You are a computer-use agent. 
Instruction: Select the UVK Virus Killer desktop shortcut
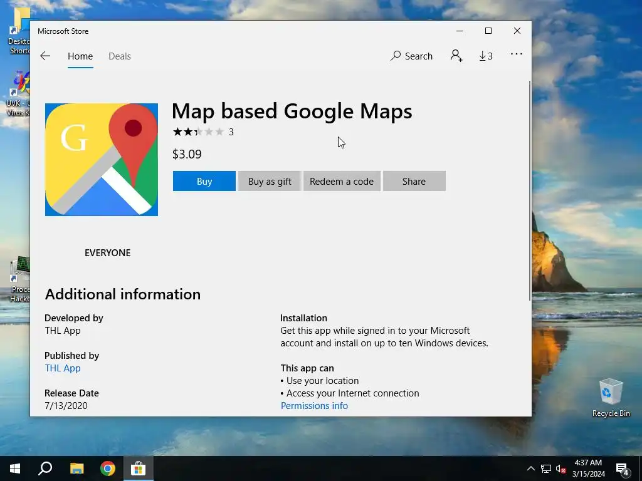click(18, 94)
